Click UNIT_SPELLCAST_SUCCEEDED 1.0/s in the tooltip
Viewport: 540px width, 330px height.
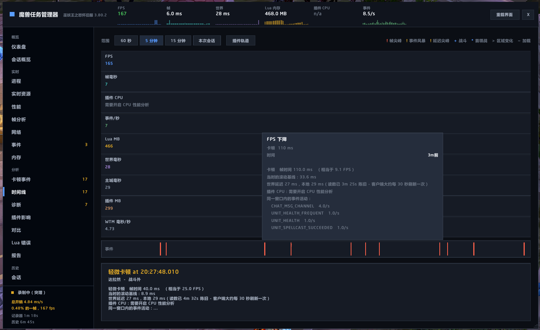(x=310, y=228)
